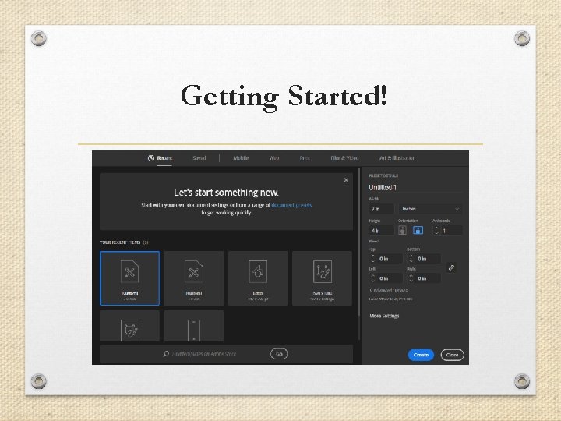
Task: Click the blue Create button
Action: tap(421, 355)
